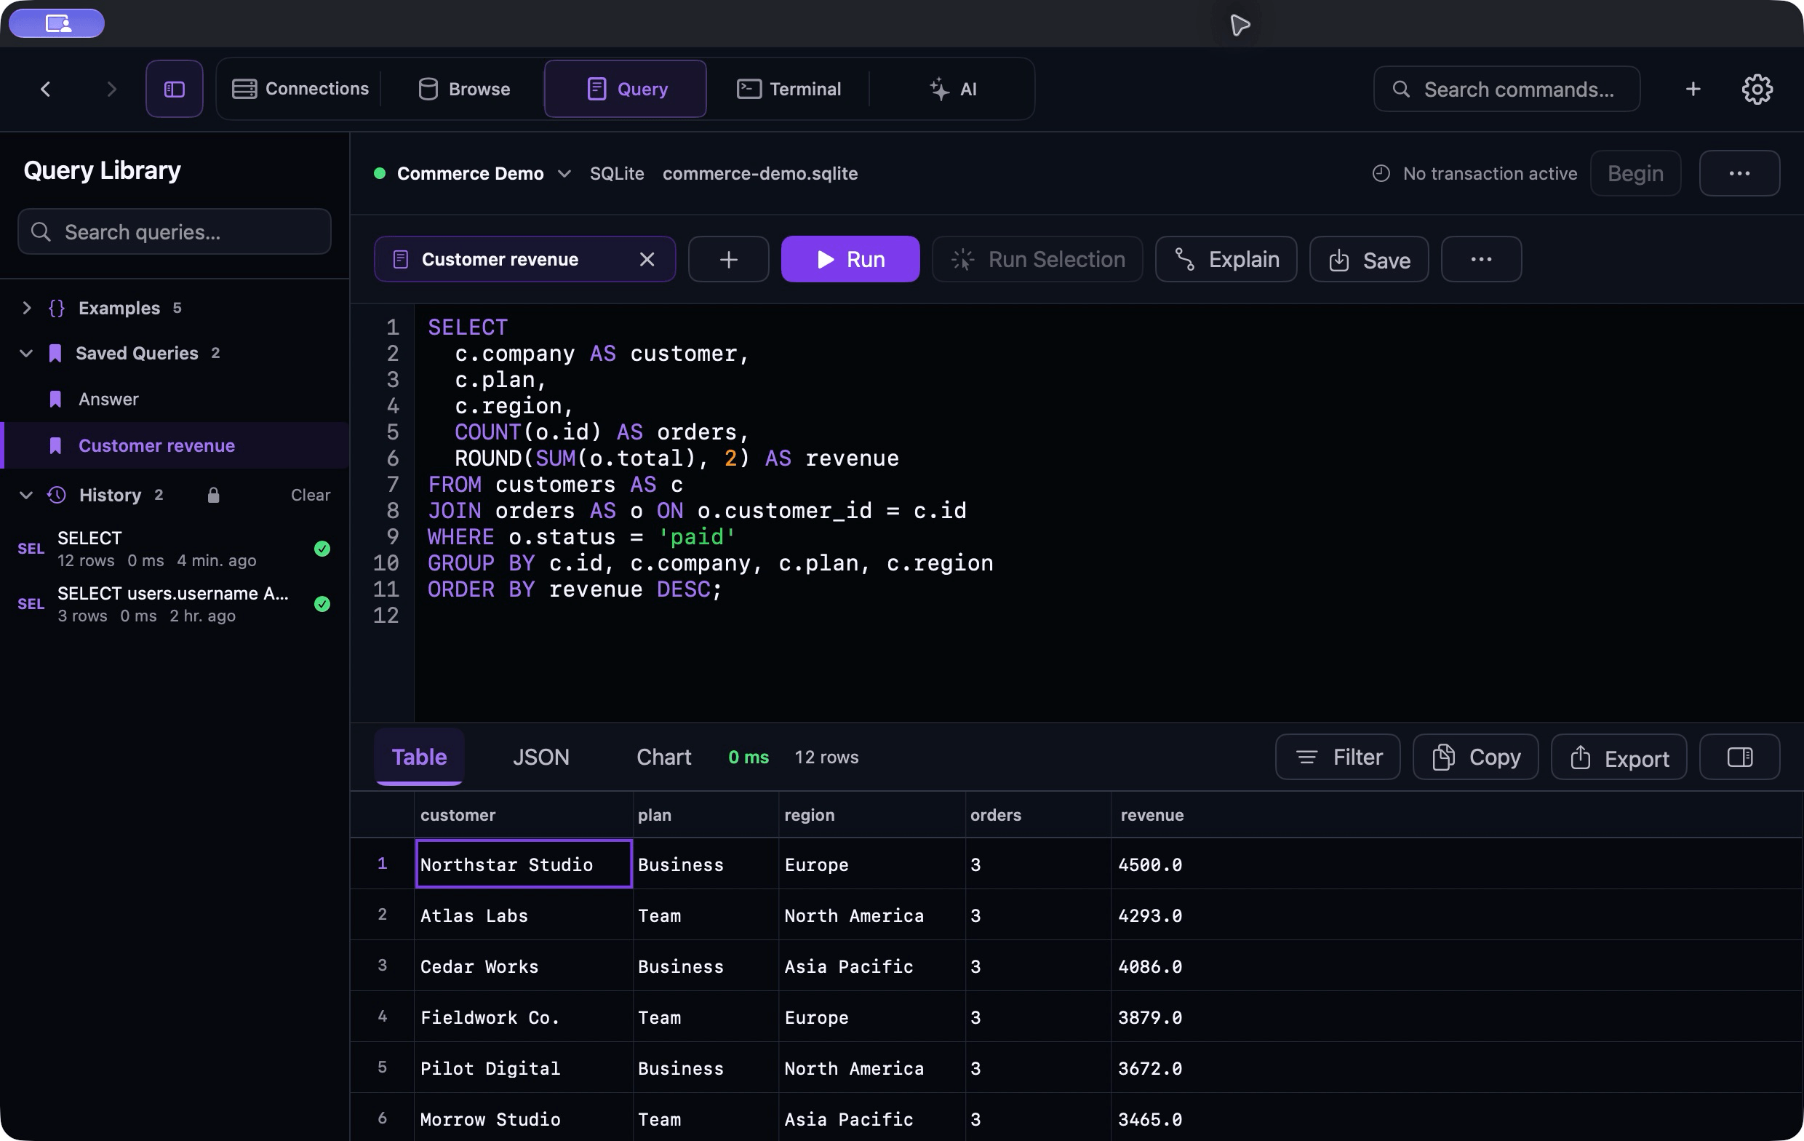Image resolution: width=1804 pixels, height=1141 pixels.
Task: Clear the query history
Action: [310, 495]
